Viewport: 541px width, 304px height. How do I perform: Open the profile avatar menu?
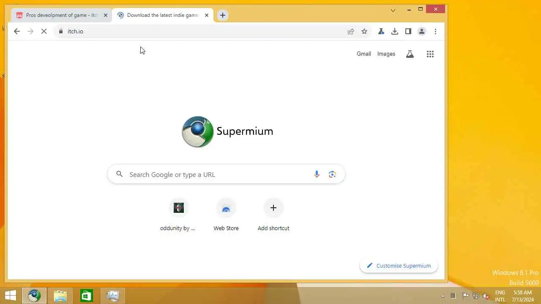click(422, 31)
